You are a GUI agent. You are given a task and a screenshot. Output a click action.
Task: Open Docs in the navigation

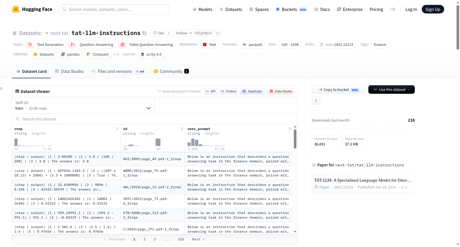(x=322, y=9)
